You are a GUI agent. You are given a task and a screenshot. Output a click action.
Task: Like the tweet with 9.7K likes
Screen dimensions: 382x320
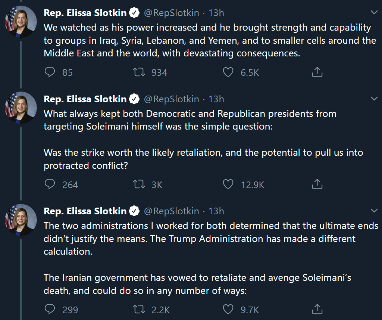click(228, 309)
